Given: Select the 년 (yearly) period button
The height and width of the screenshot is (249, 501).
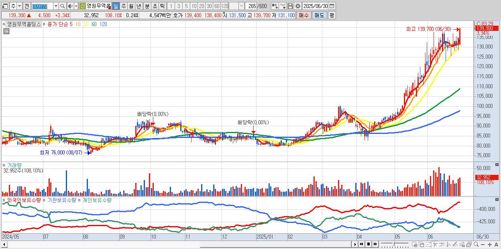Looking at the screenshot, I should (x=138, y=6).
